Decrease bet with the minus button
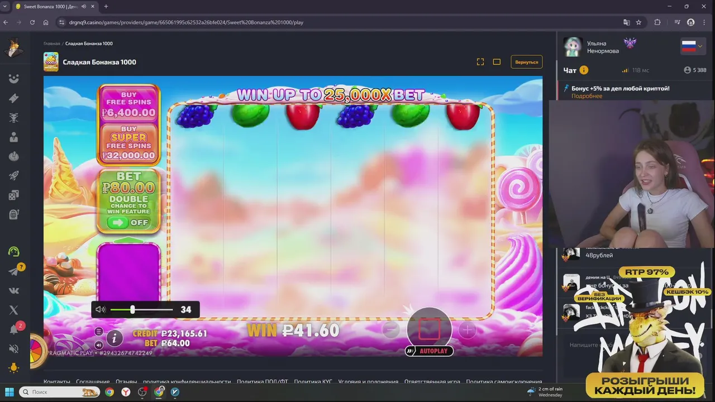The height and width of the screenshot is (402, 715). click(390, 329)
